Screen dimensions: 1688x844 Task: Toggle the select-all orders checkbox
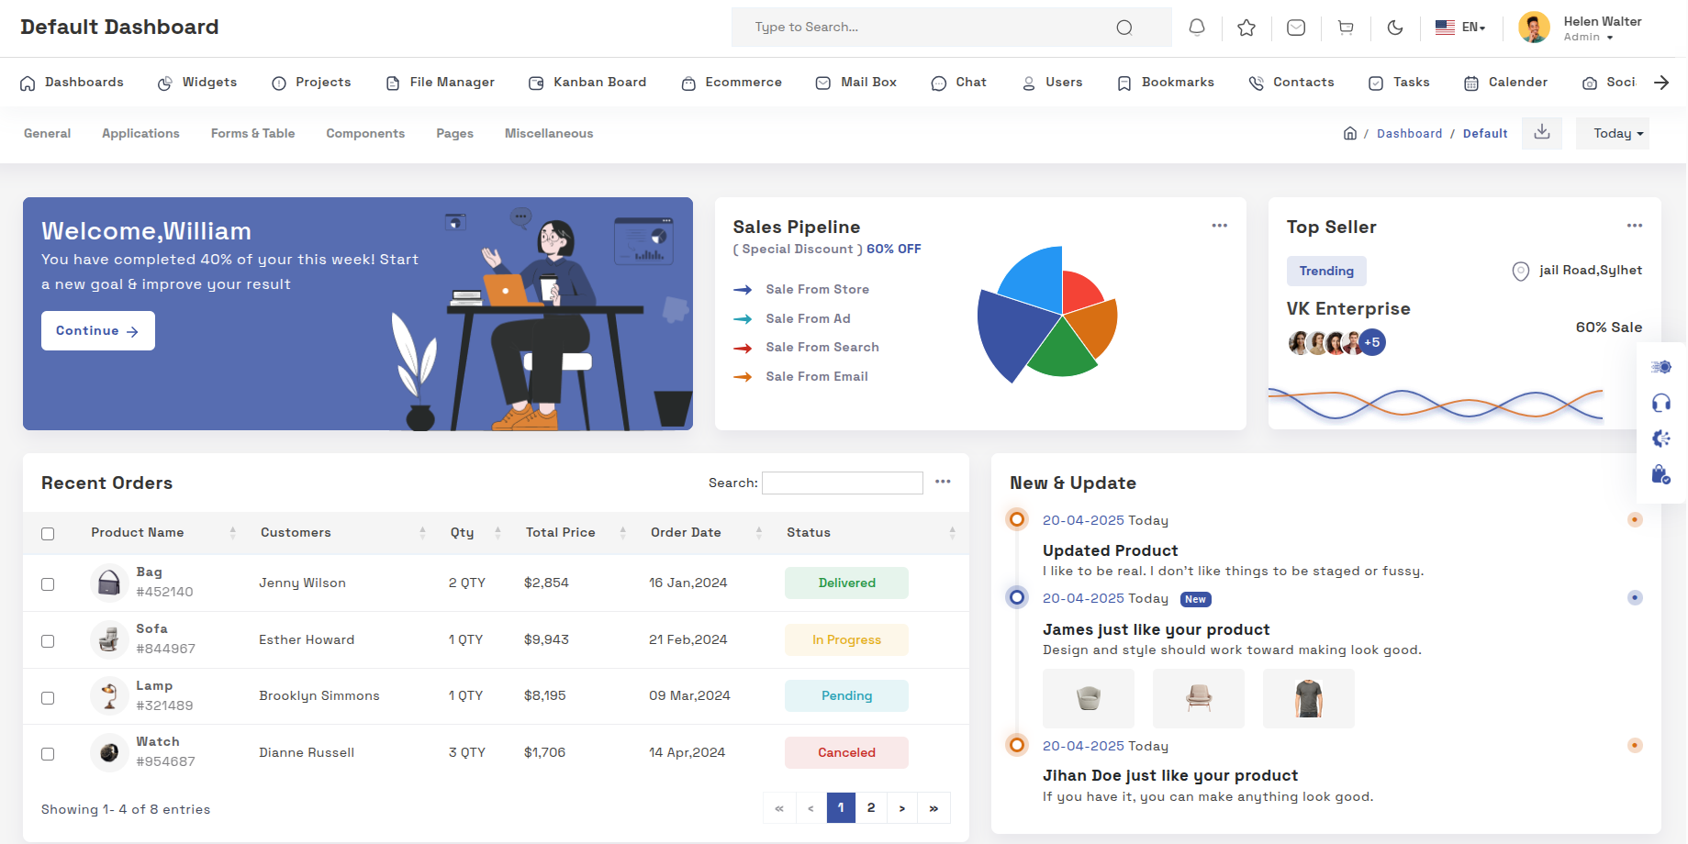tap(48, 534)
